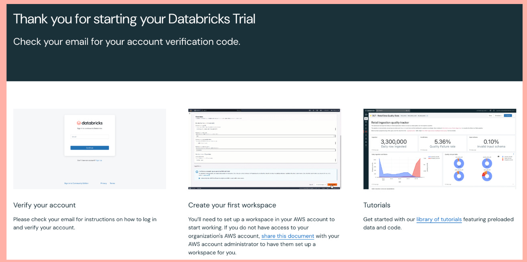
Task: Click the share this document link
Action: (288, 236)
